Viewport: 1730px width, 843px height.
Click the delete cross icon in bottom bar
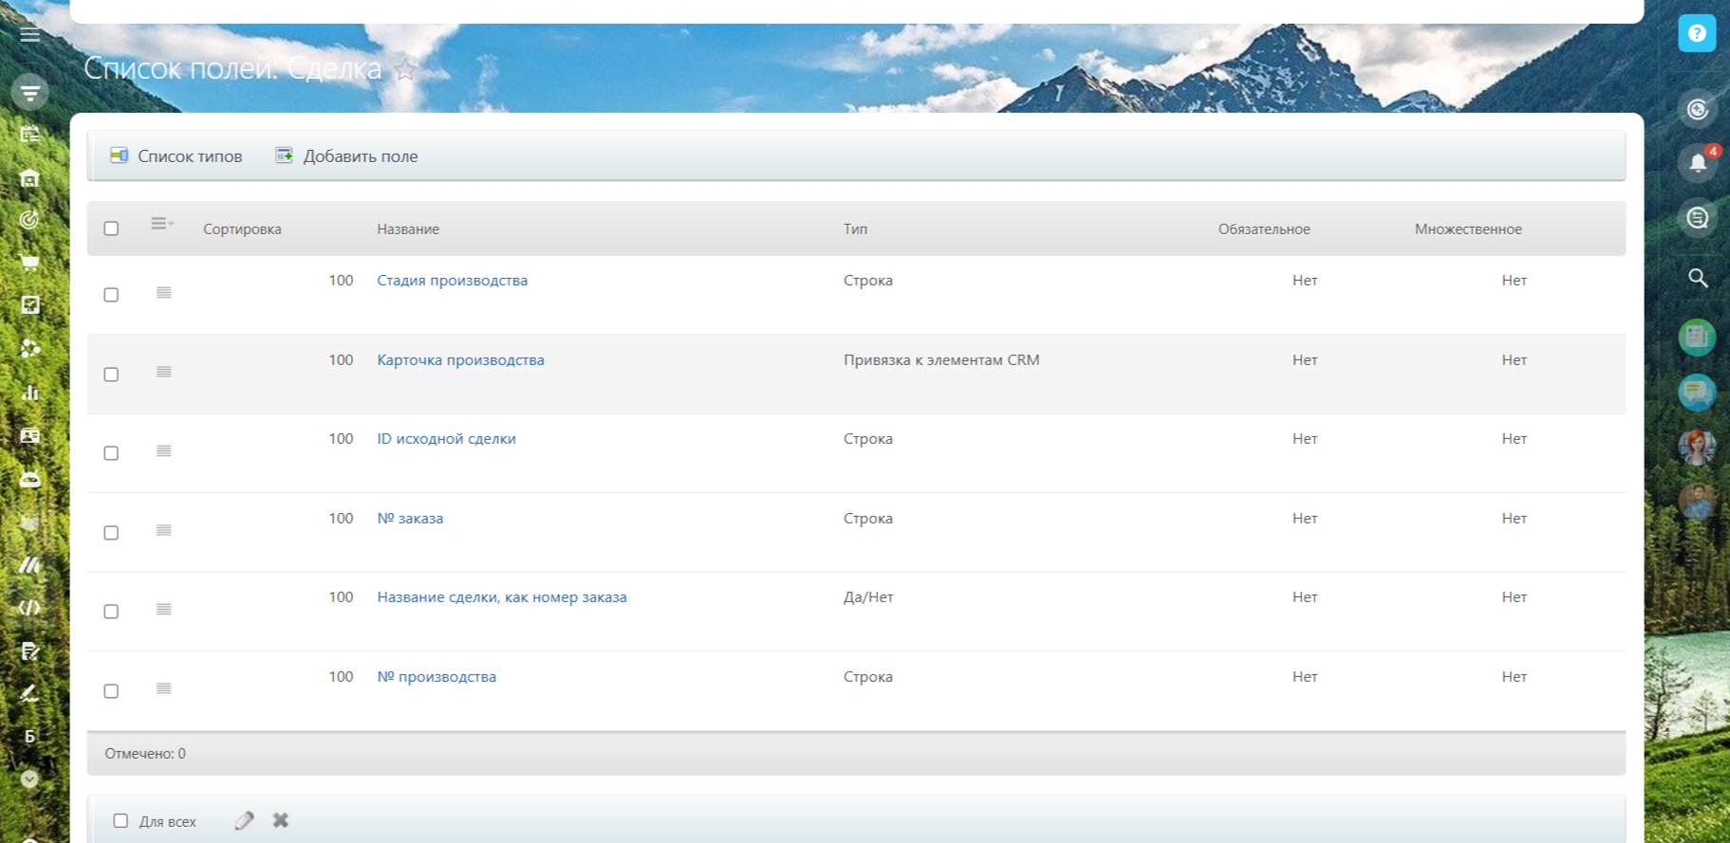(280, 820)
